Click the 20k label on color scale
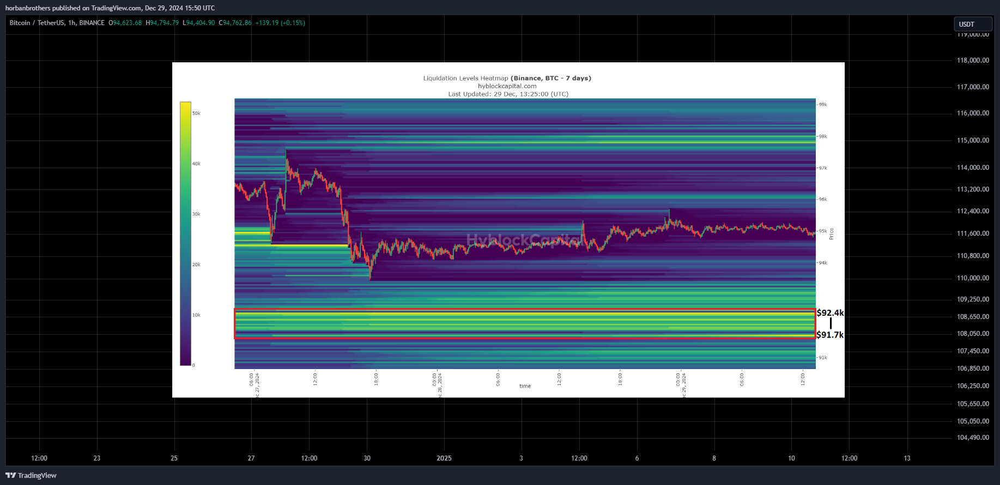 pyautogui.click(x=197, y=265)
